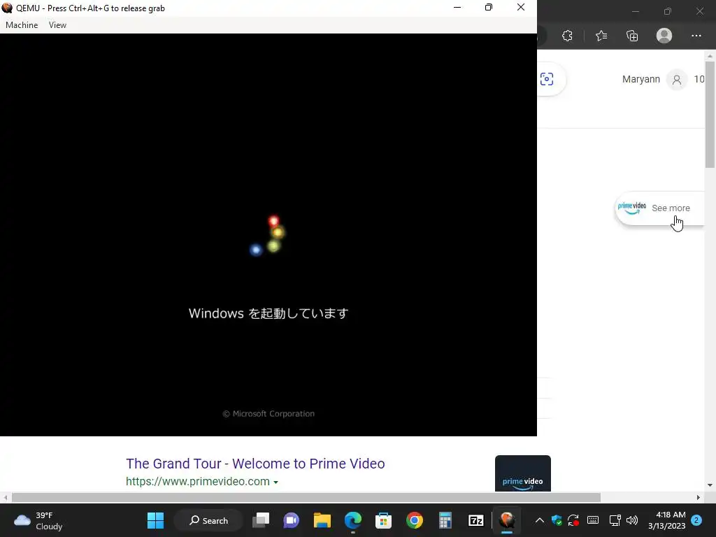716x537 pixels.
Task: Click the Prime Video result thumbnail
Action: [523, 473]
